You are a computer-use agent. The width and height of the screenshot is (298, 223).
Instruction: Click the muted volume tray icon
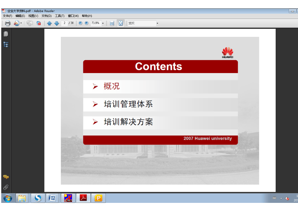pos(287,198)
